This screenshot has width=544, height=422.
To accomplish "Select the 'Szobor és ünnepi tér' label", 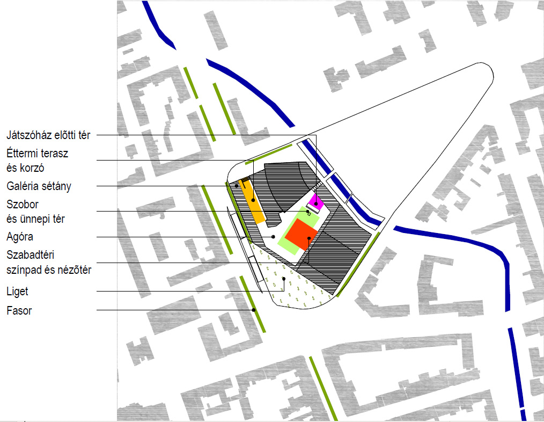I will click(x=35, y=212).
